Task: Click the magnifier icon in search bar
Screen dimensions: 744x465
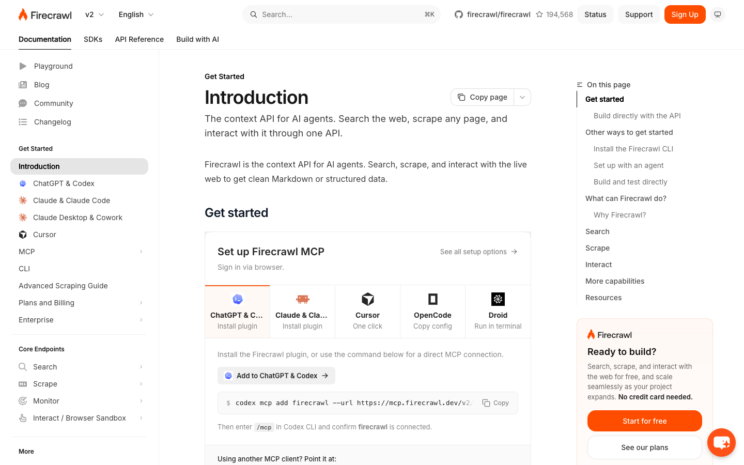Action: coord(254,14)
